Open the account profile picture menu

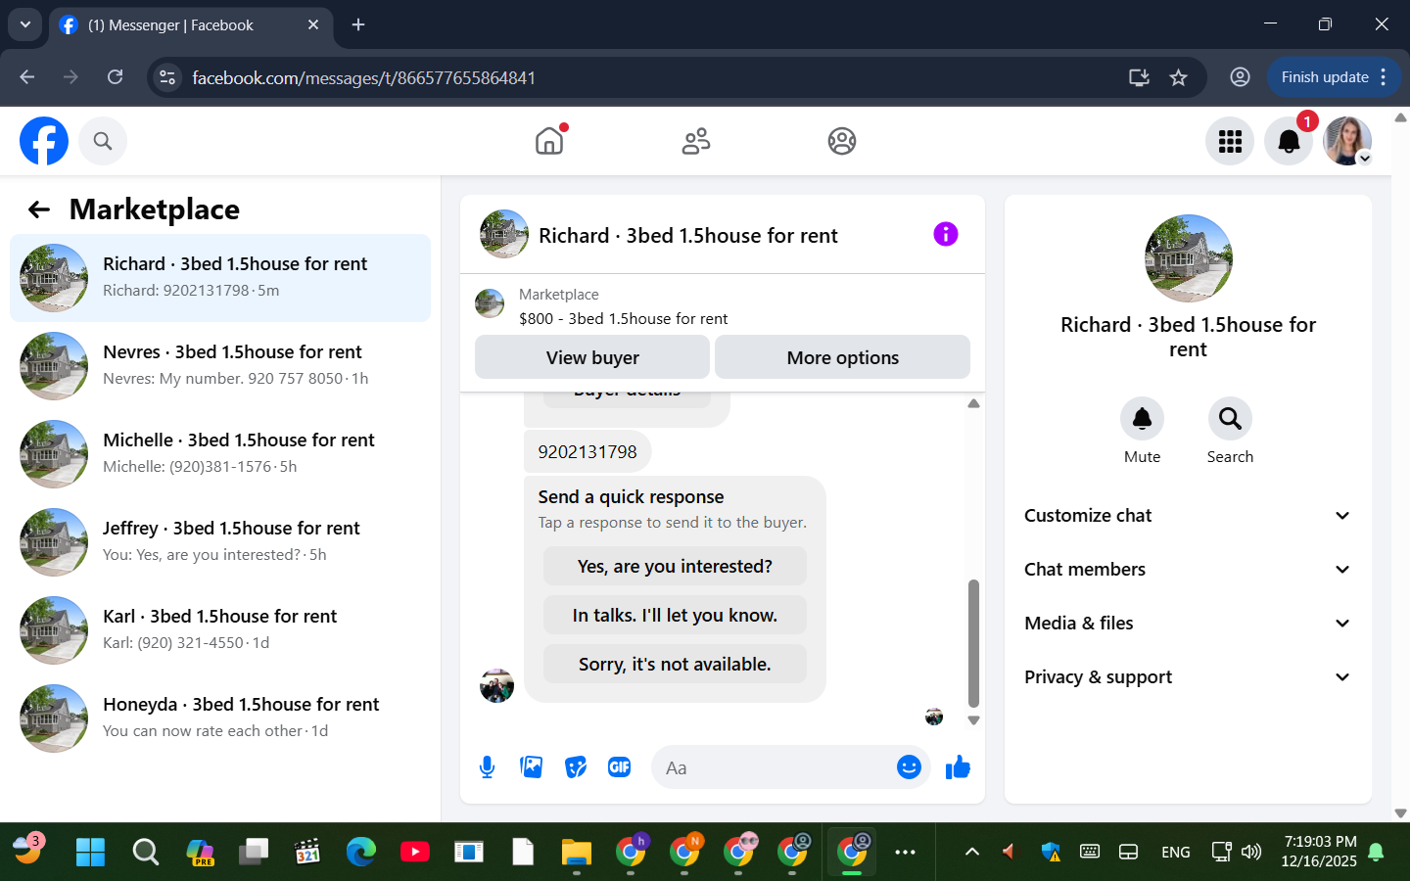pos(1347,141)
